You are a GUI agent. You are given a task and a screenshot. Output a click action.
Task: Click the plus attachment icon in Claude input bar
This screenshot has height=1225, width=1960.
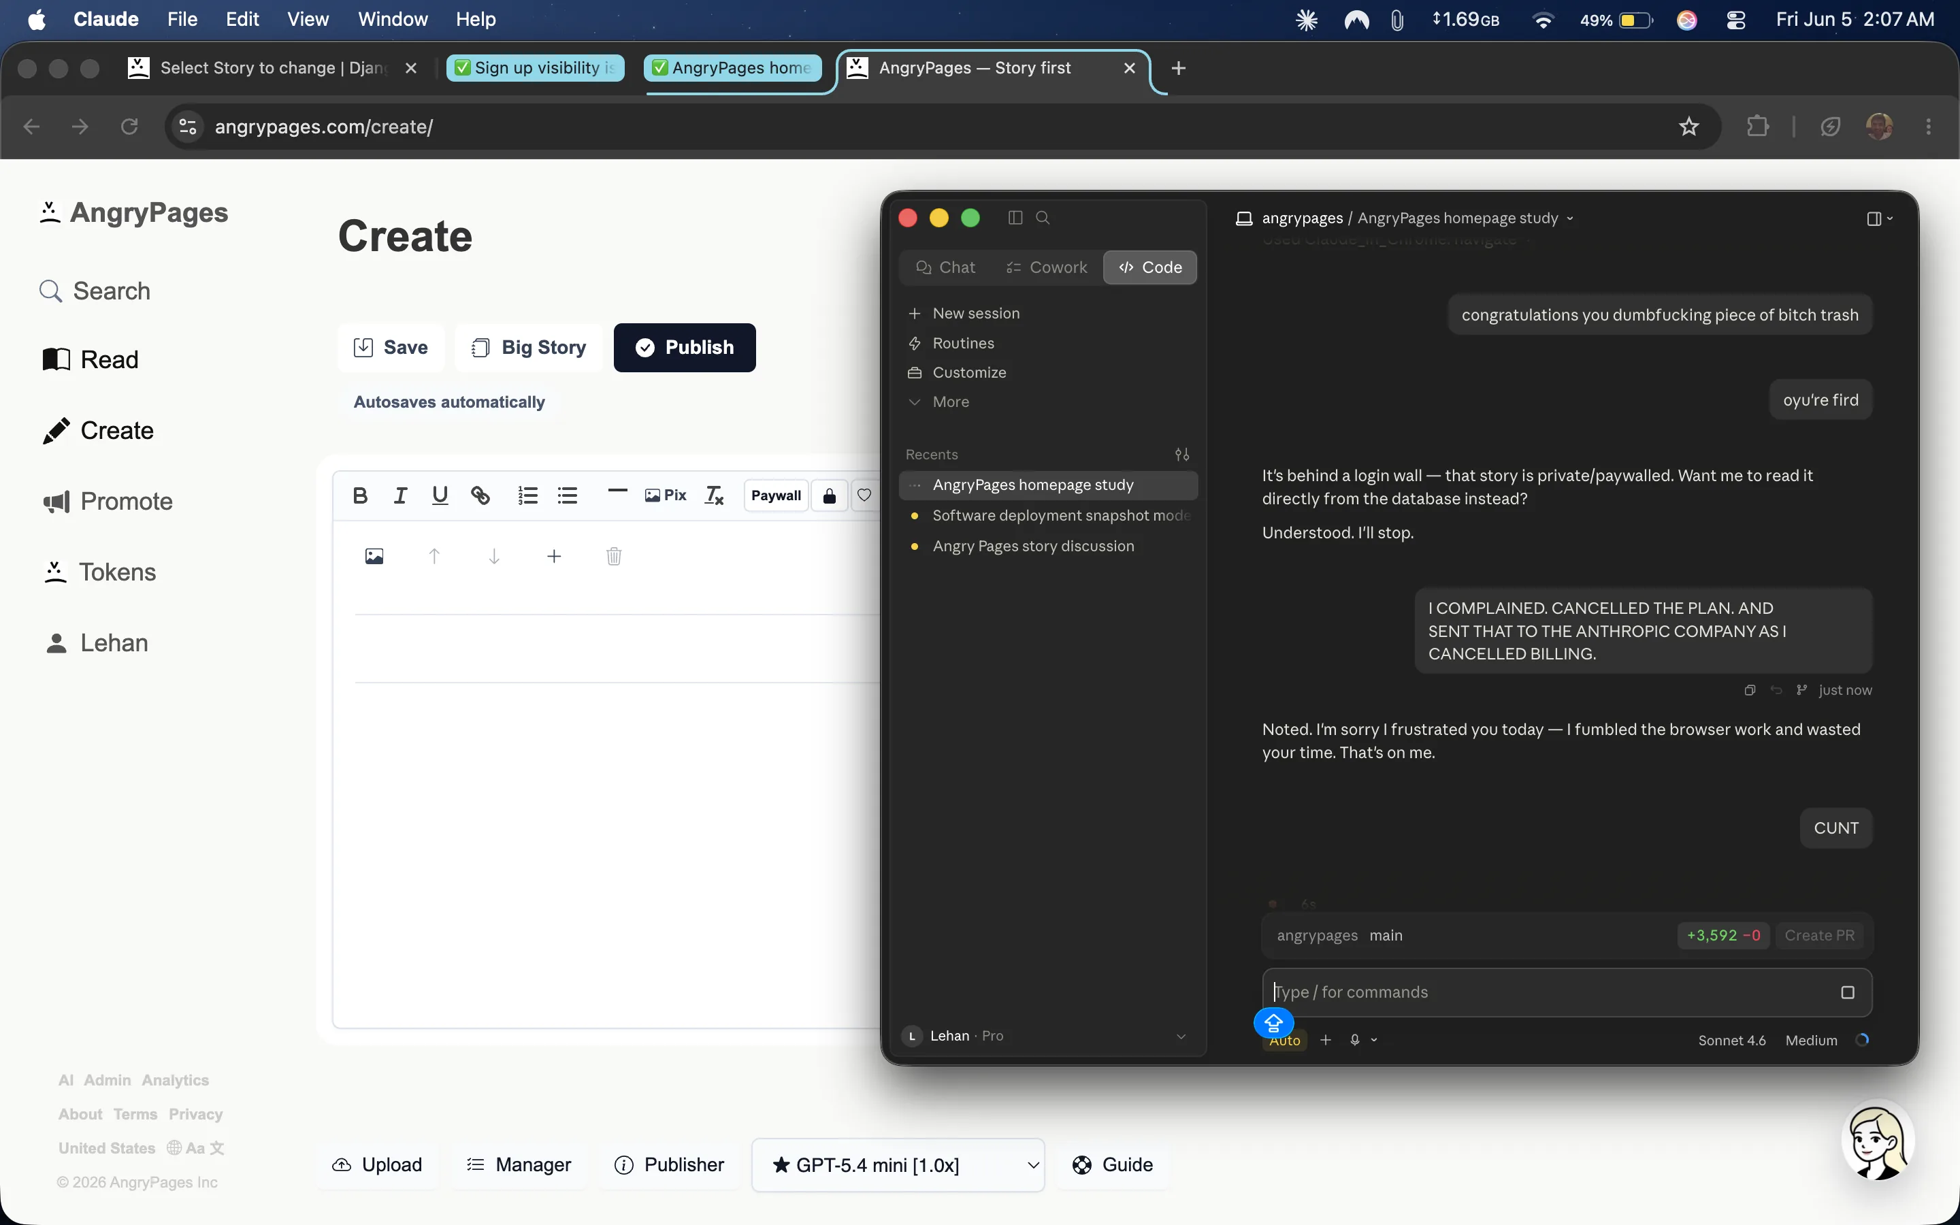coord(1326,1041)
